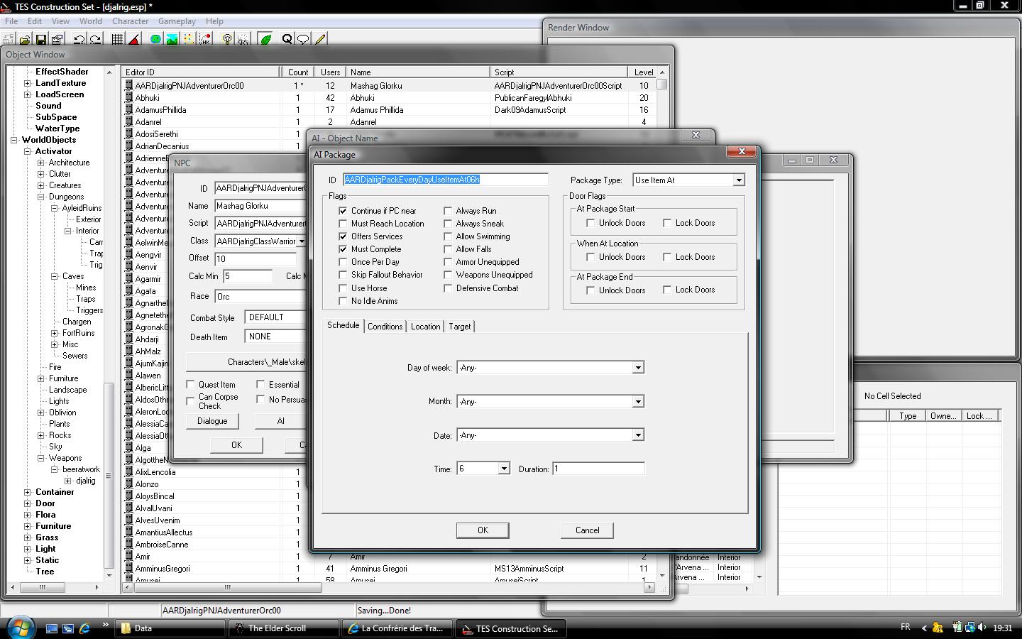Open Time dropdown
This screenshot has height=639, width=1022.
pos(503,469)
